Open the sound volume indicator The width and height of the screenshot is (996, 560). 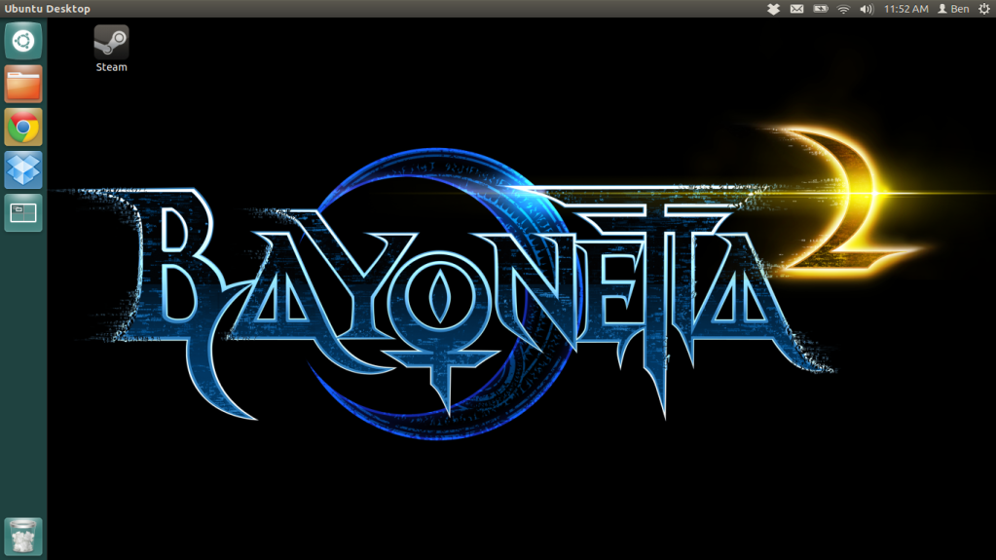pyautogui.click(x=867, y=9)
